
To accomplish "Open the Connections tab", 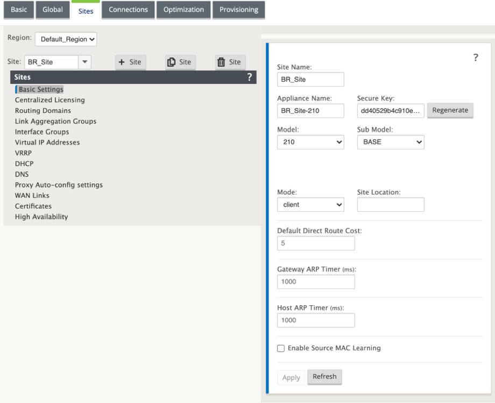I will [x=128, y=10].
